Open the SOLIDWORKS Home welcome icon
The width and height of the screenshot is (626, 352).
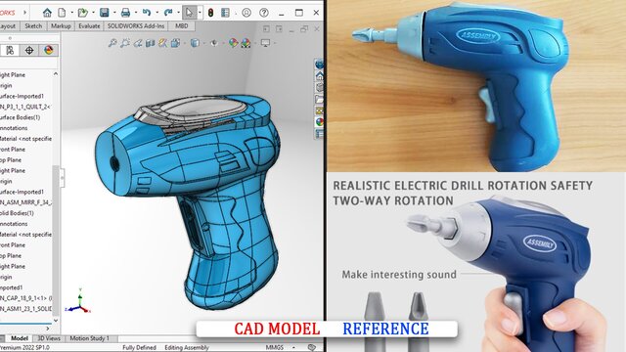click(x=47, y=13)
